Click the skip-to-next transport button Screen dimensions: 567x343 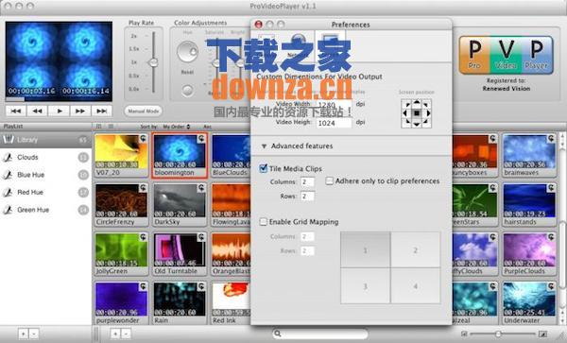pos(102,111)
